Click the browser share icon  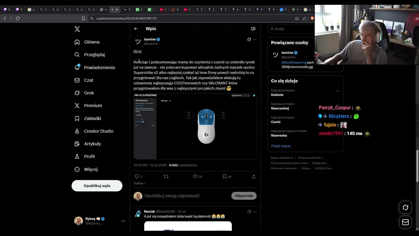click(x=304, y=18)
